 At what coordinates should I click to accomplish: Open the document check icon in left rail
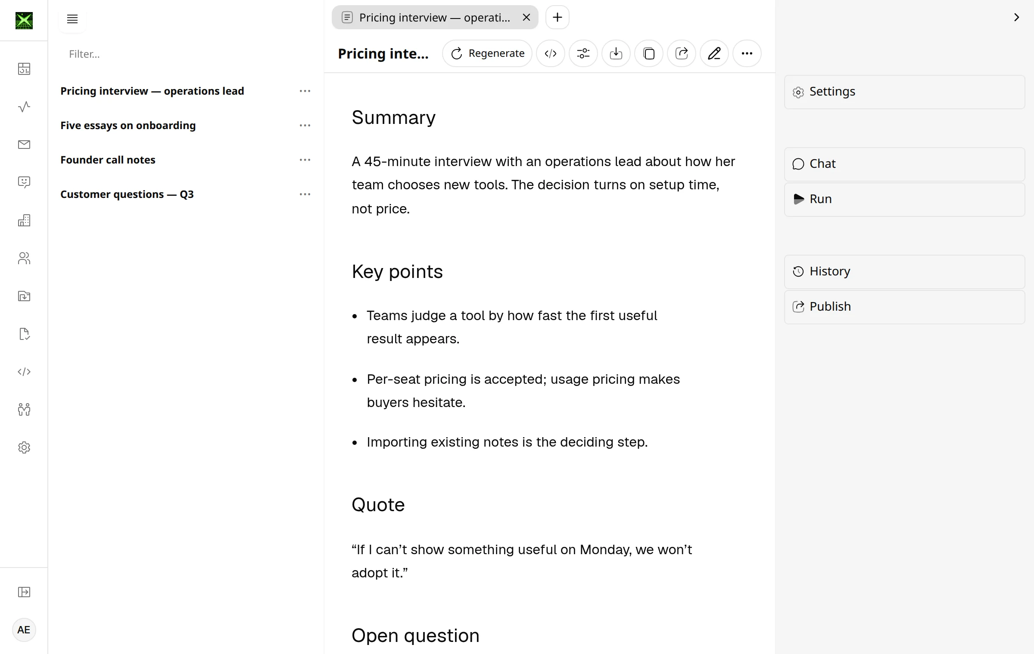point(24,334)
